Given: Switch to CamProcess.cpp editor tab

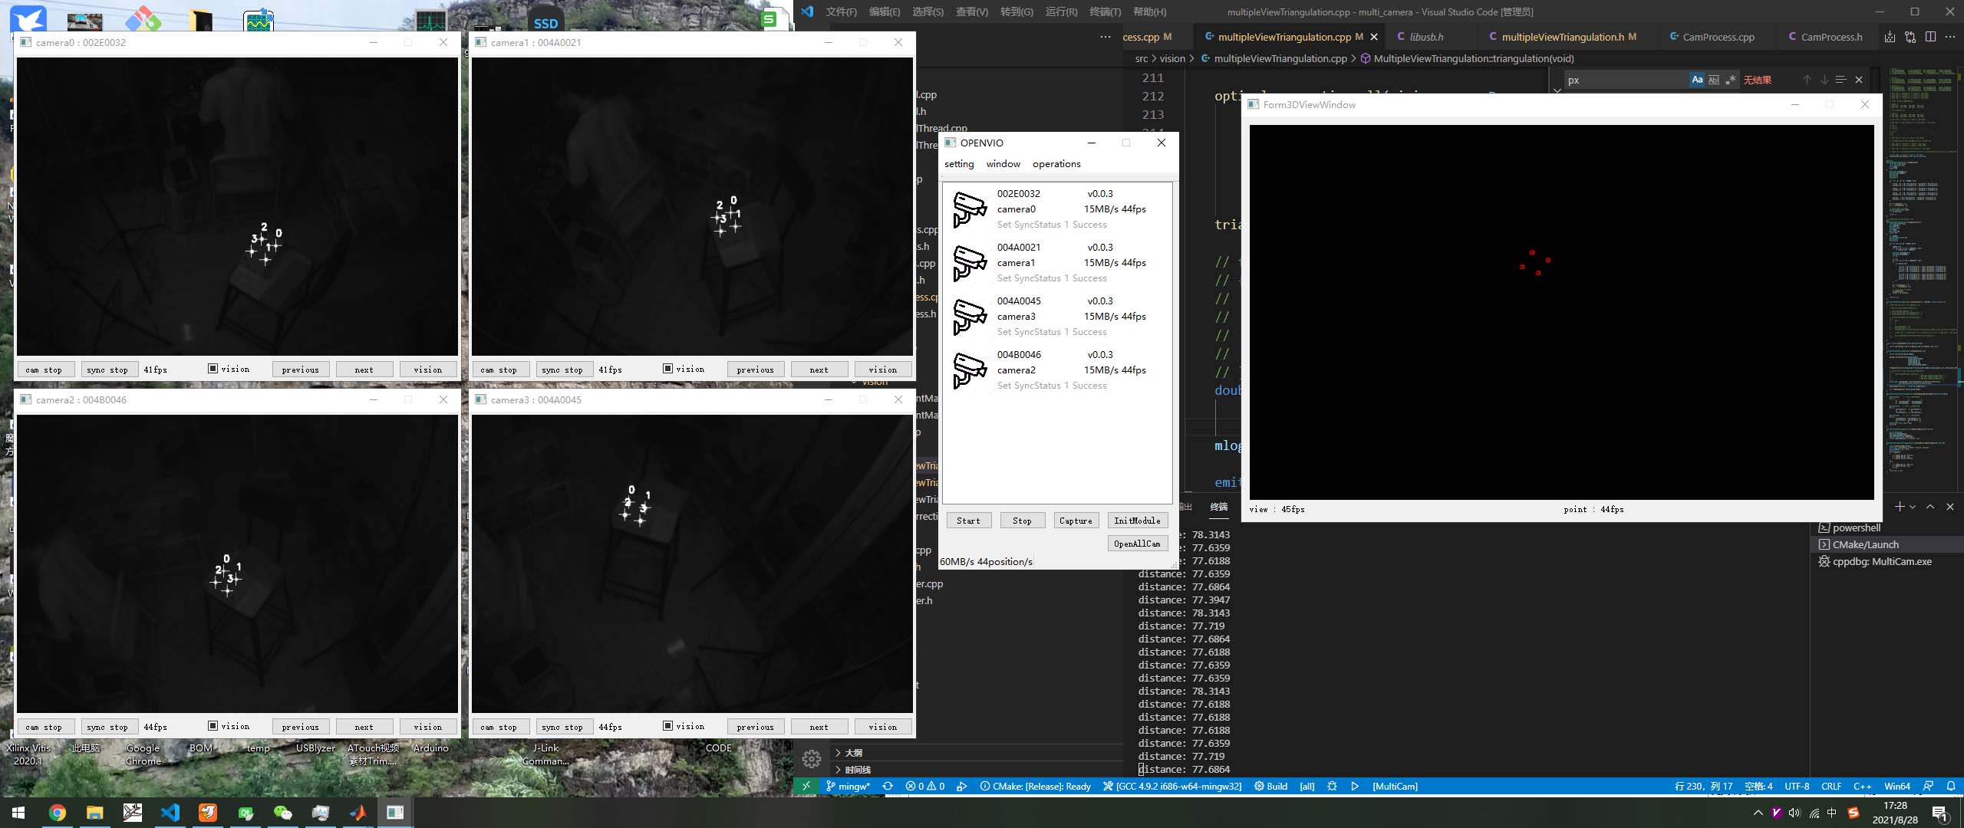Looking at the screenshot, I should point(1718,37).
